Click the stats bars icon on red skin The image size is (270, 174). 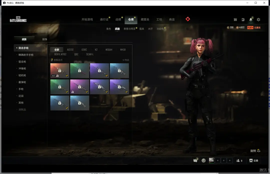[x=57, y=76]
